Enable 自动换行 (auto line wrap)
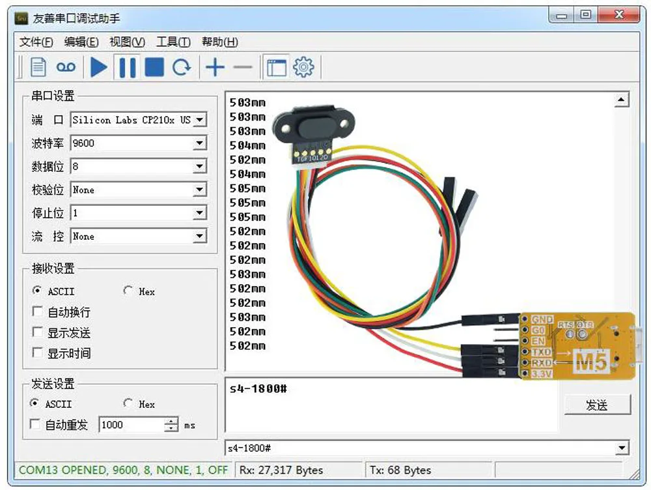Viewport: 651px width, 490px height. (37, 311)
